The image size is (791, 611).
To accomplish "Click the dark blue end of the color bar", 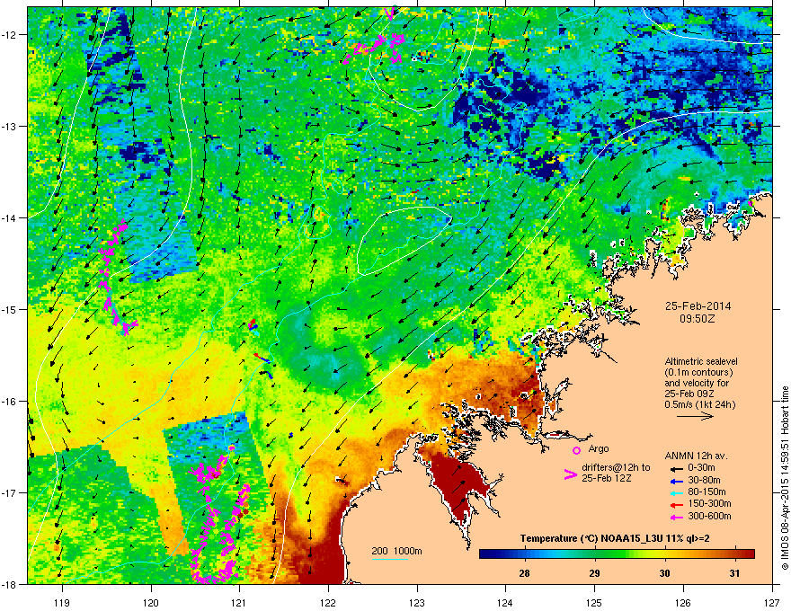I will [484, 554].
